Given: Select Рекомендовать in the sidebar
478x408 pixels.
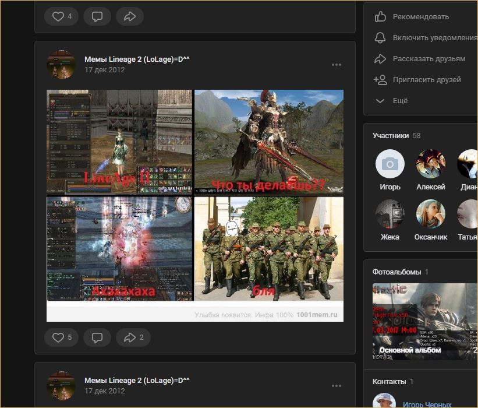Looking at the screenshot, I should pyautogui.click(x=421, y=16).
